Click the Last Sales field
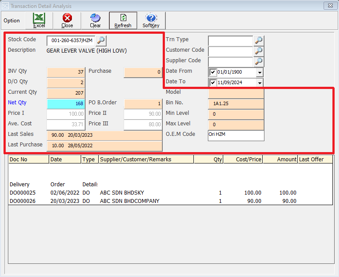 104,135
